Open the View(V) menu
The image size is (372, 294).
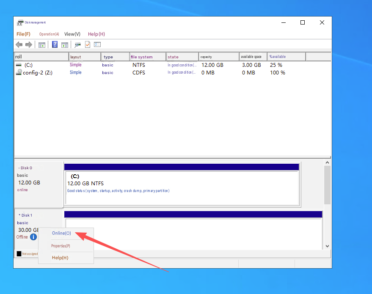(x=72, y=34)
